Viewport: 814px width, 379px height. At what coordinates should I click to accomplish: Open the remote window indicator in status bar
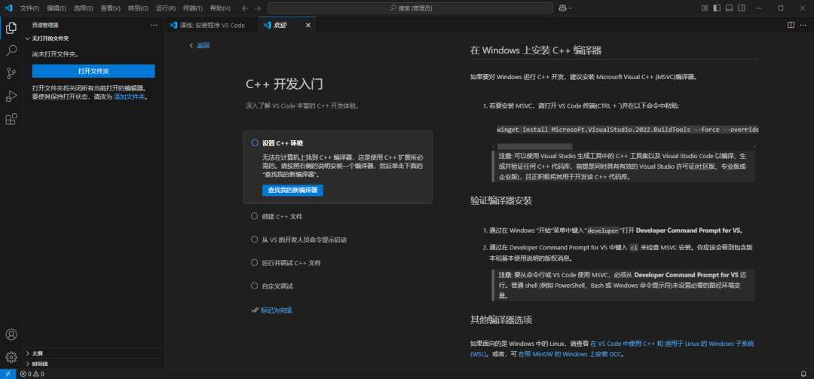point(8,374)
